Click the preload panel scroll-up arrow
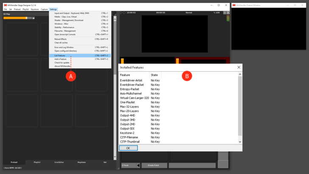This screenshot has width=309, height=174. (115, 19)
